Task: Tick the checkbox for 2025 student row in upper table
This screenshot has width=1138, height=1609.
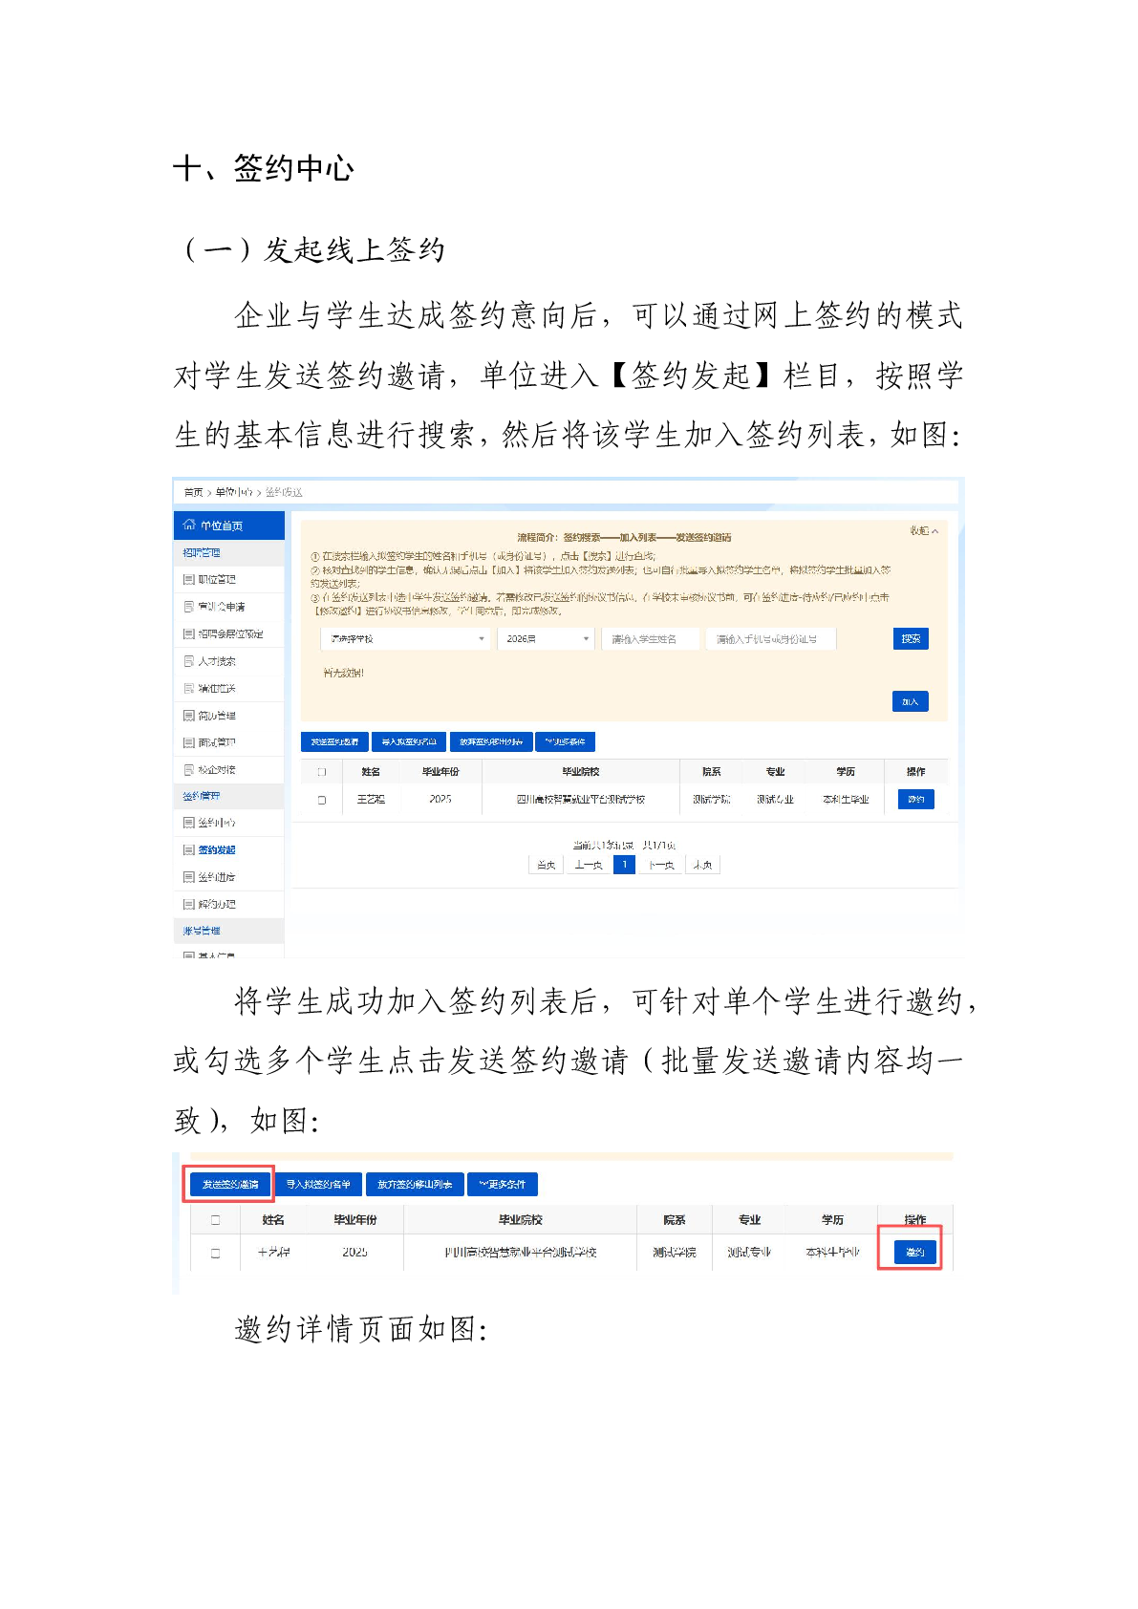Action: point(322,800)
